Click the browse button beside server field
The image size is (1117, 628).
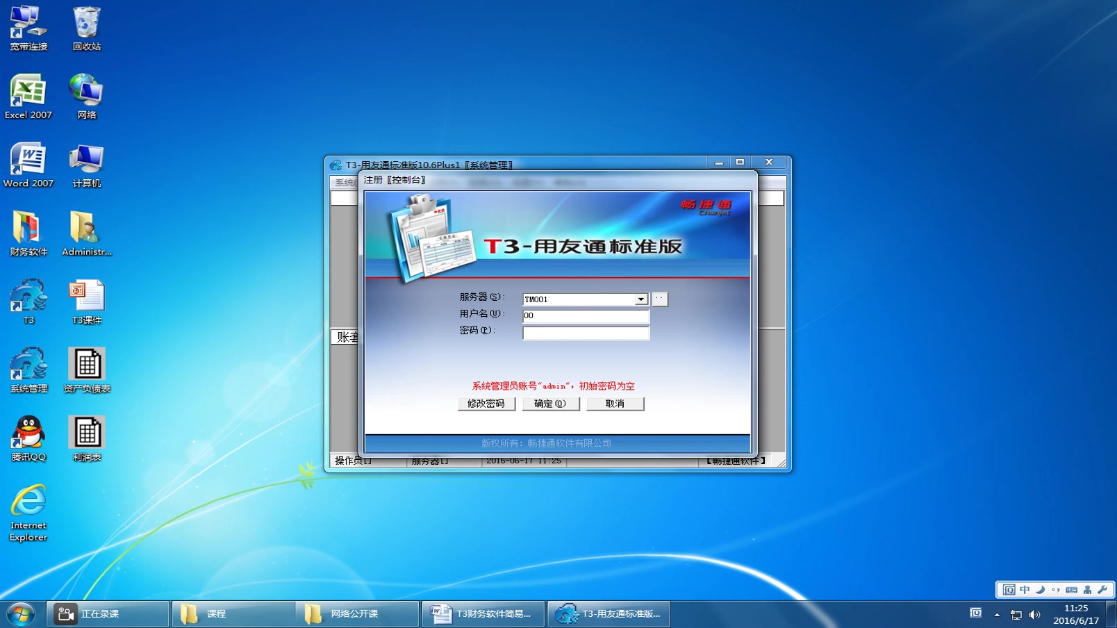(x=659, y=299)
